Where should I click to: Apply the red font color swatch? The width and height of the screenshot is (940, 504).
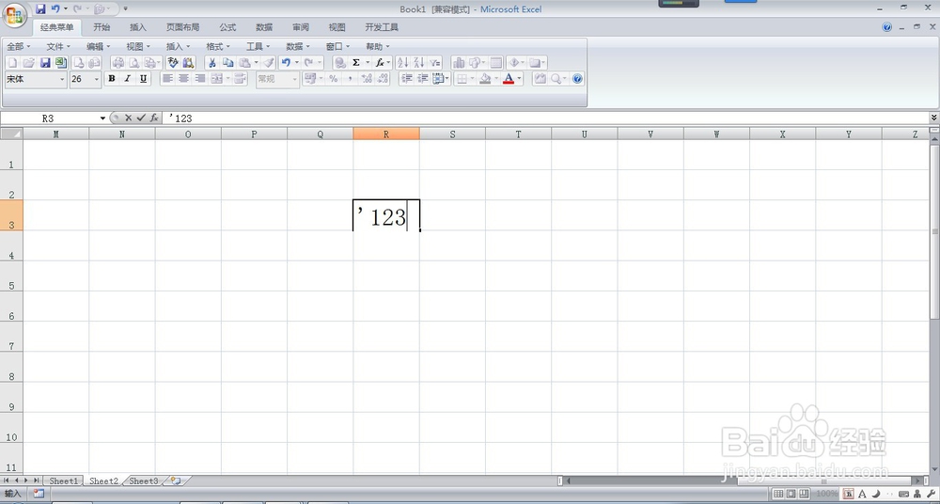click(509, 79)
